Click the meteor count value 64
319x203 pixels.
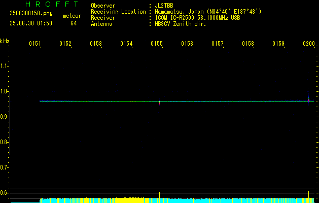tap(74, 23)
